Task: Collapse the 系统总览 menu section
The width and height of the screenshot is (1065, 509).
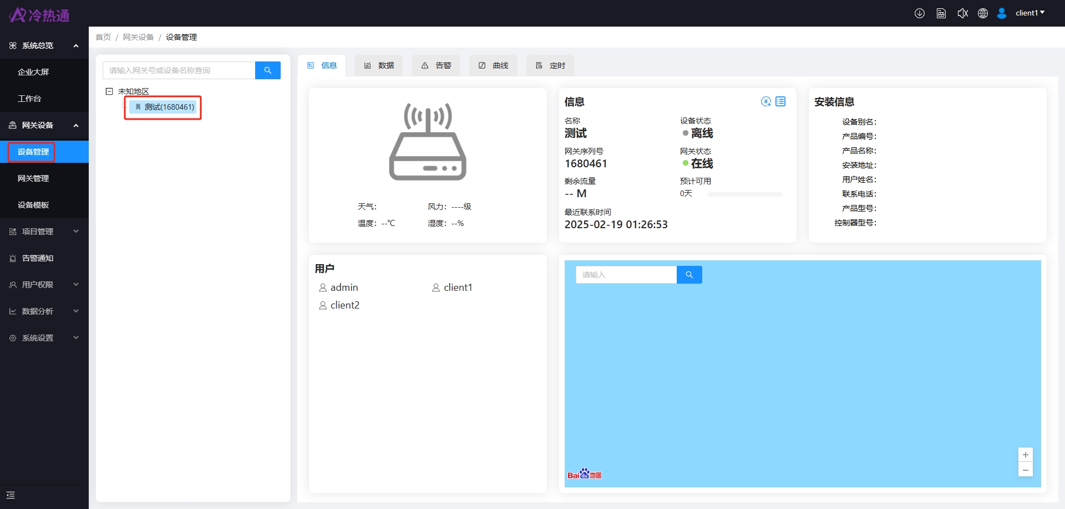Action: [x=44, y=45]
